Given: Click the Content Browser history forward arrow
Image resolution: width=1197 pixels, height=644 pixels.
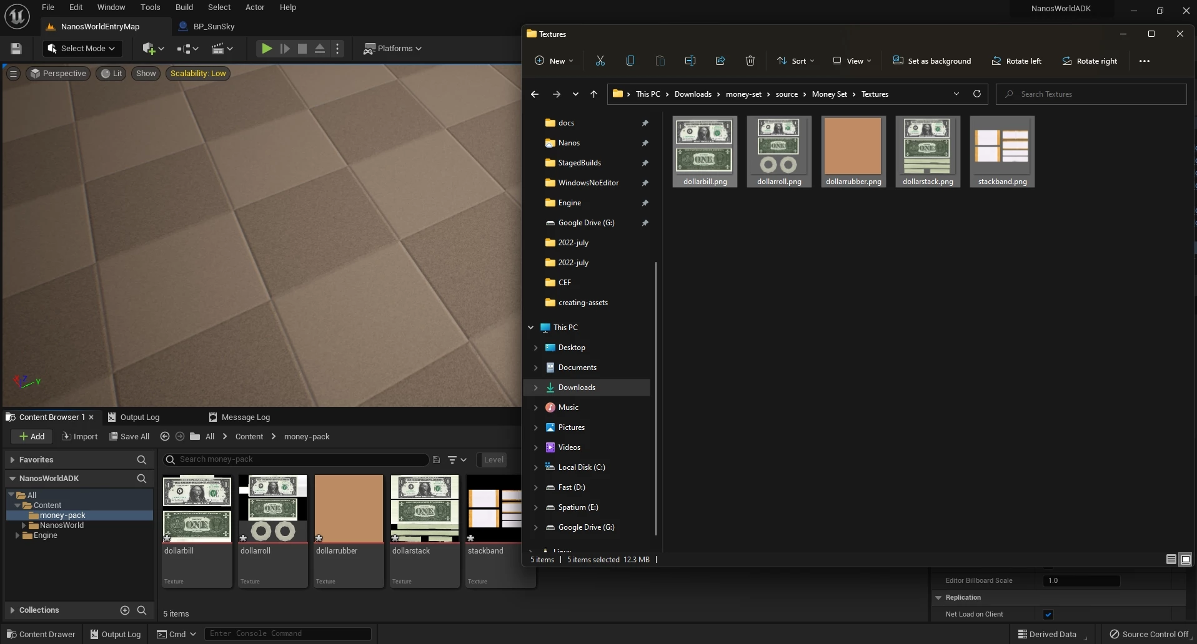Looking at the screenshot, I should coord(180,437).
